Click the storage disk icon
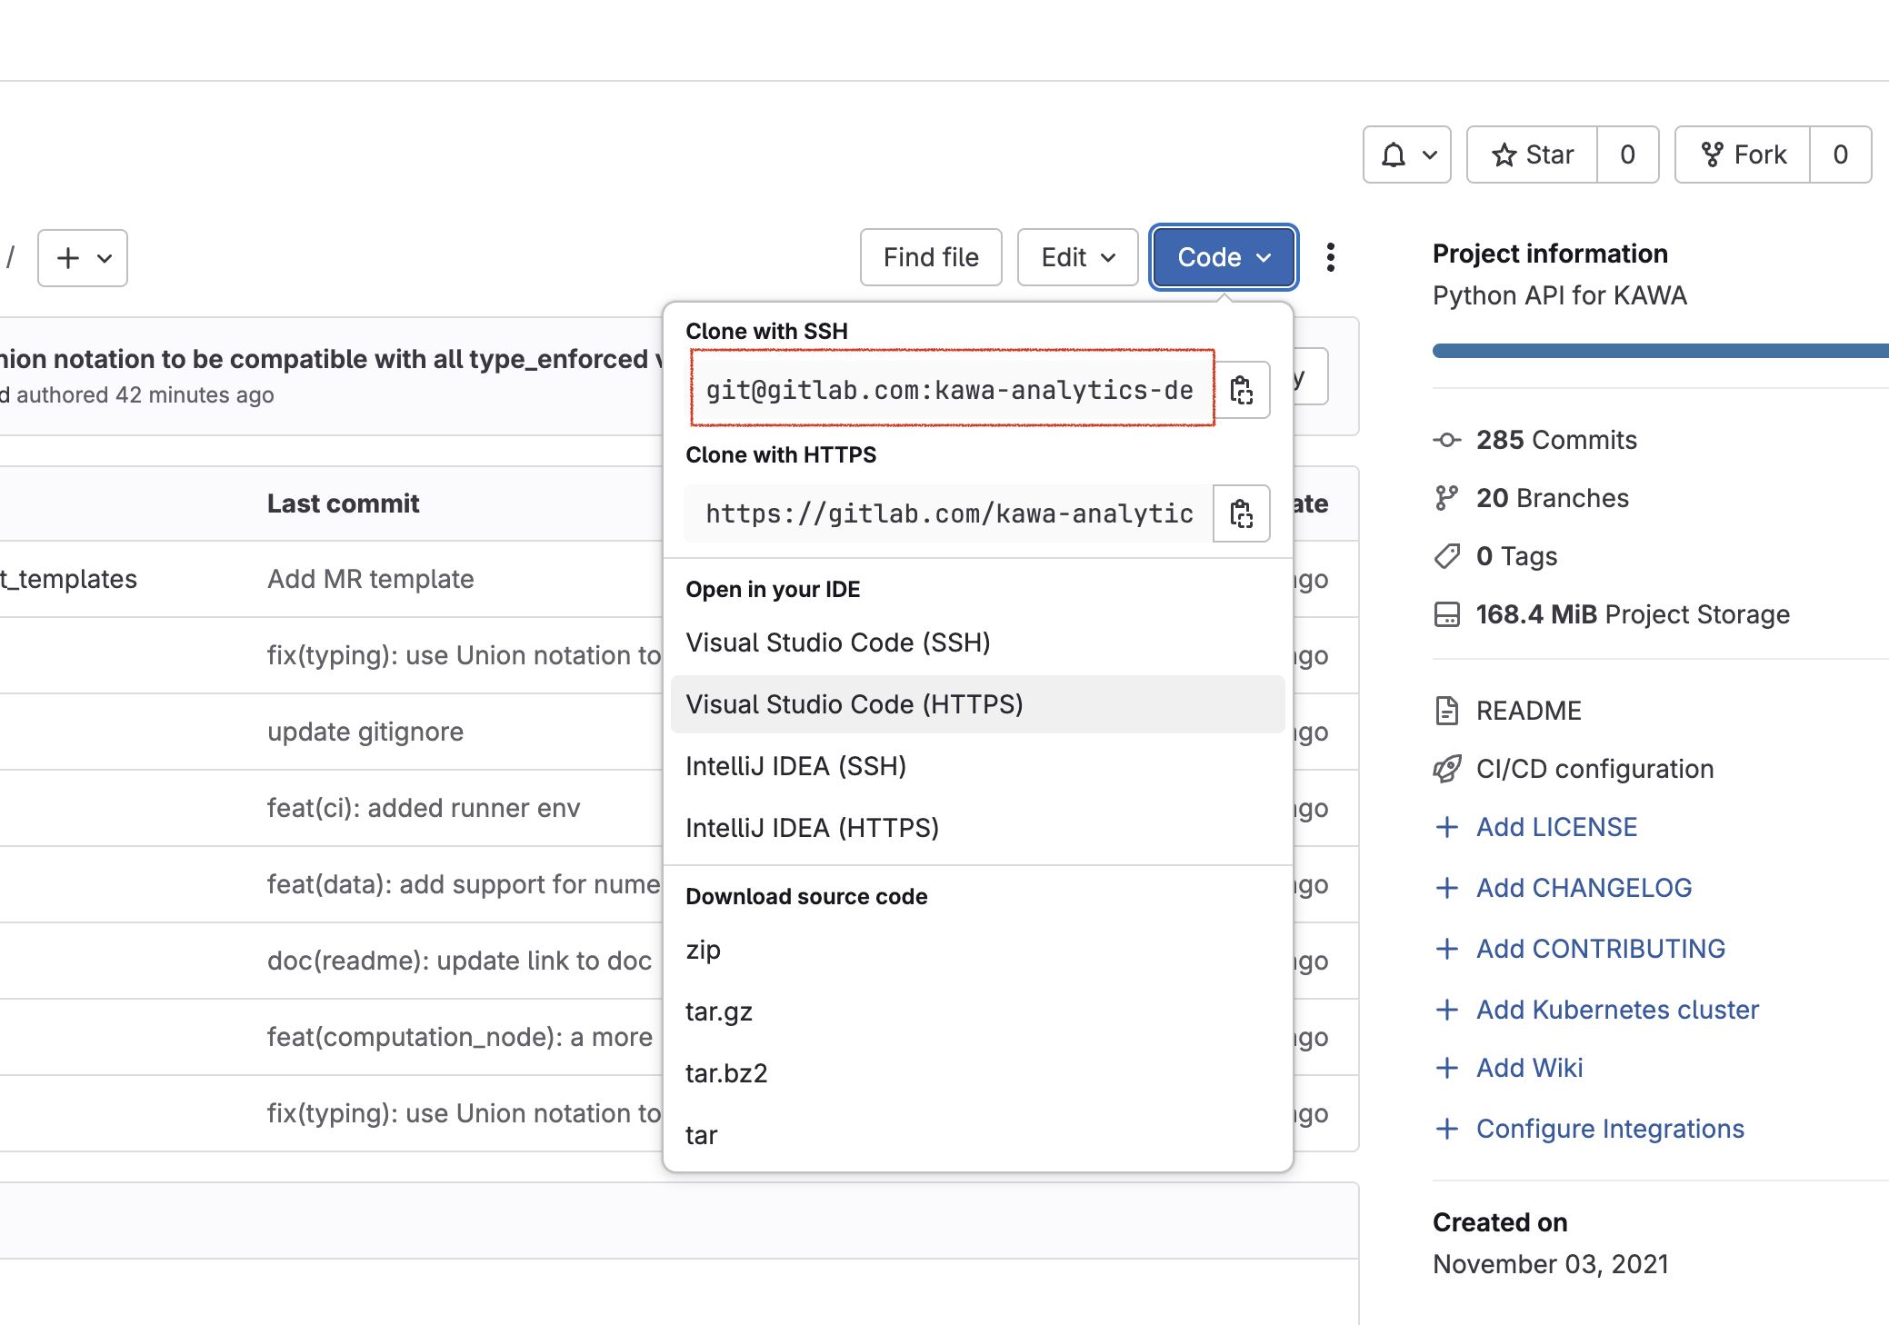The image size is (1889, 1325). (1446, 614)
